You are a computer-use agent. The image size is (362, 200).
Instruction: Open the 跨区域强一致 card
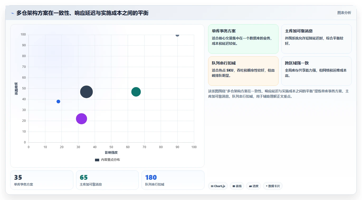coord(316,71)
